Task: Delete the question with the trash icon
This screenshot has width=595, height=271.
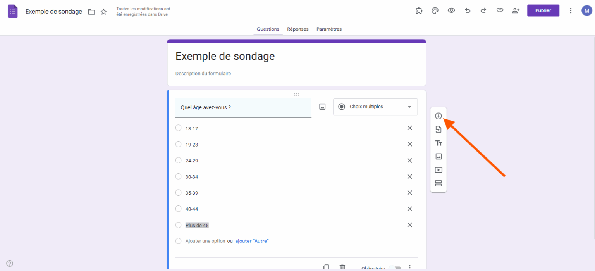Action: pos(342,266)
